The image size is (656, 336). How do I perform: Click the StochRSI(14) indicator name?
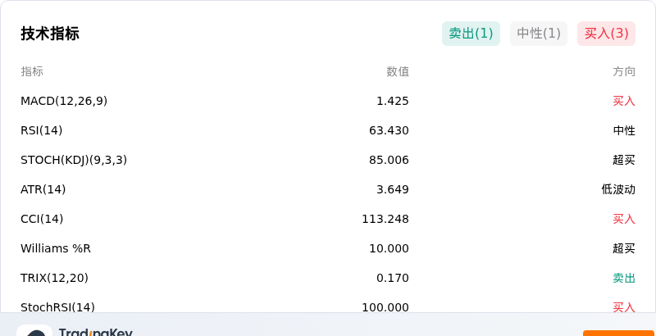[57, 307]
